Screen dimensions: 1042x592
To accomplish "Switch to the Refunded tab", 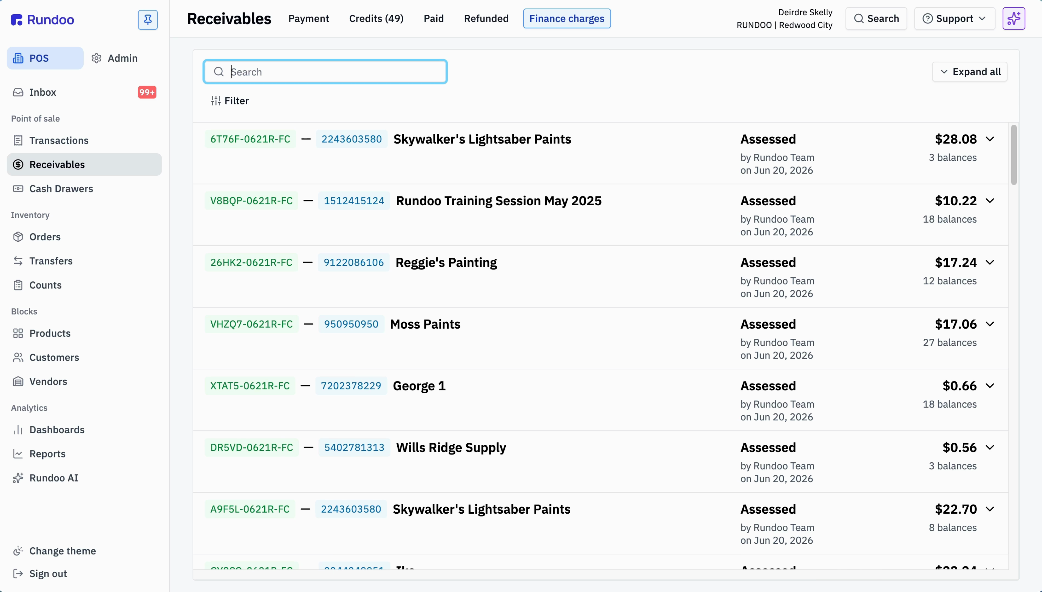I will pos(486,19).
